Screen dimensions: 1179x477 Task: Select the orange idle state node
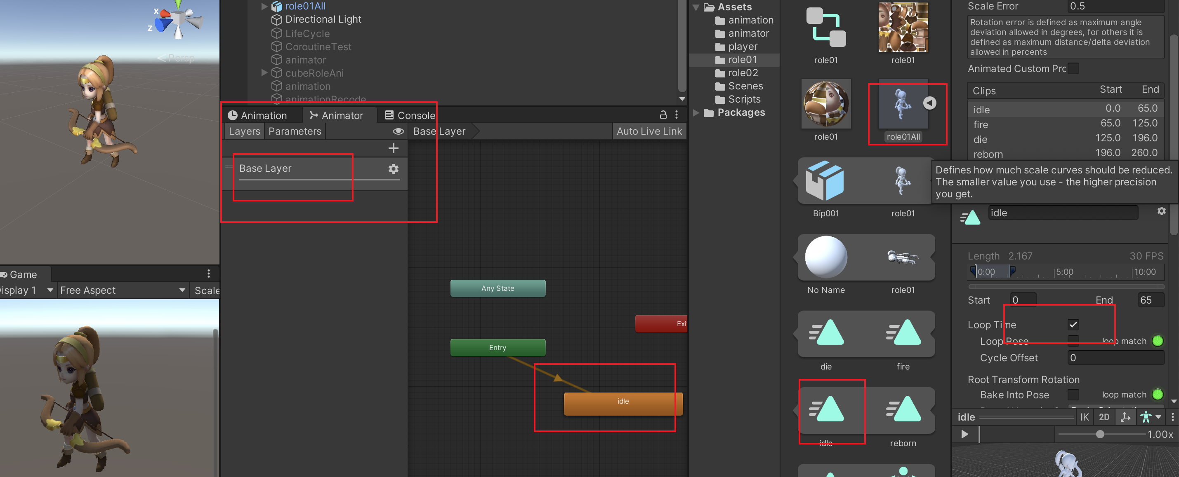(x=623, y=403)
